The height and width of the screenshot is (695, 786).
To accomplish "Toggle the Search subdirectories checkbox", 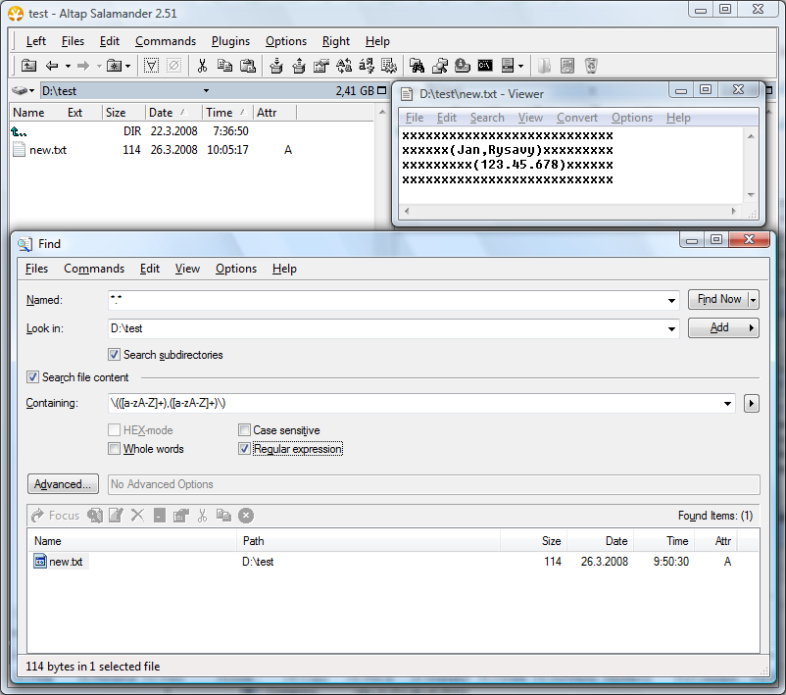I will pos(114,355).
